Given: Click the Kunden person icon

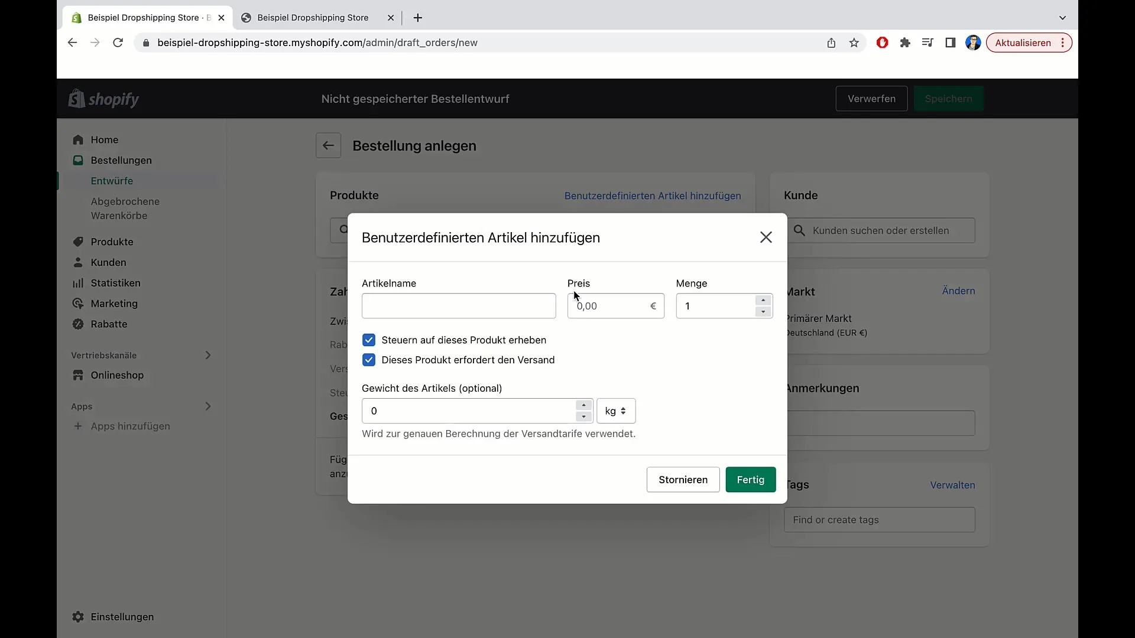Looking at the screenshot, I should [78, 262].
